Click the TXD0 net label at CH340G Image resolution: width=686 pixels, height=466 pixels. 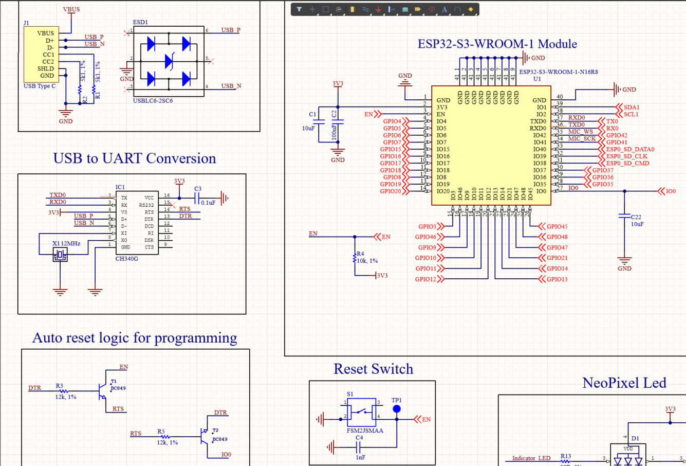click(x=58, y=195)
